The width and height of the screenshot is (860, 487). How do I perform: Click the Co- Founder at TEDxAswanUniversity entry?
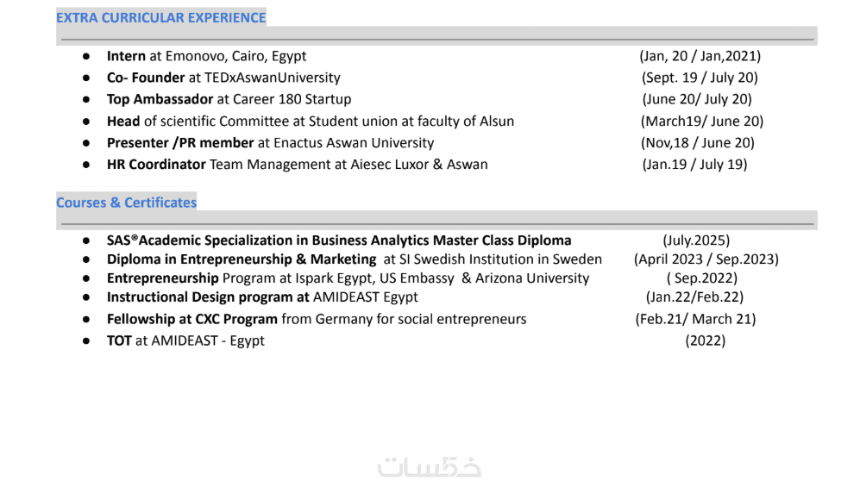click(223, 78)
